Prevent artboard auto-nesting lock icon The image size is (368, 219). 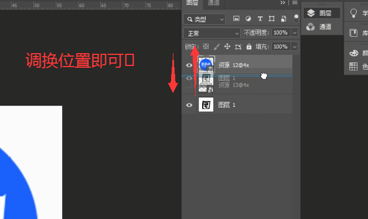click(238, 47)
